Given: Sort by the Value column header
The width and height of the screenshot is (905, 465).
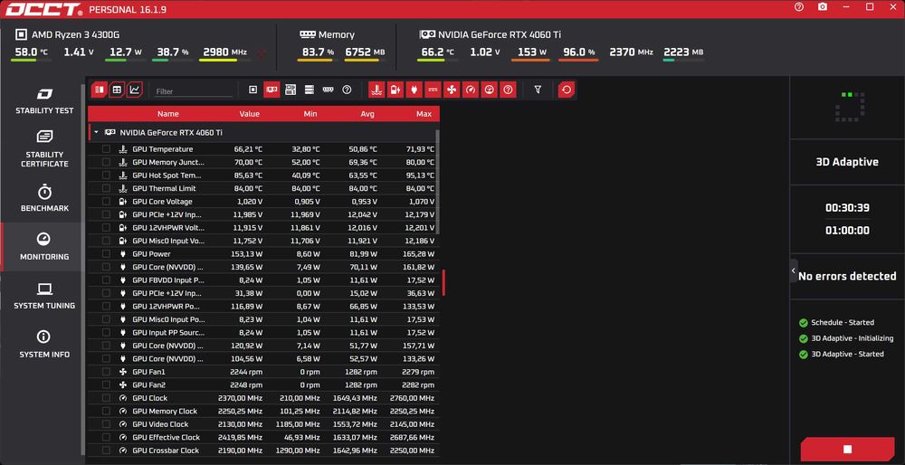Looking at the screenshot, I should (250, 114).
